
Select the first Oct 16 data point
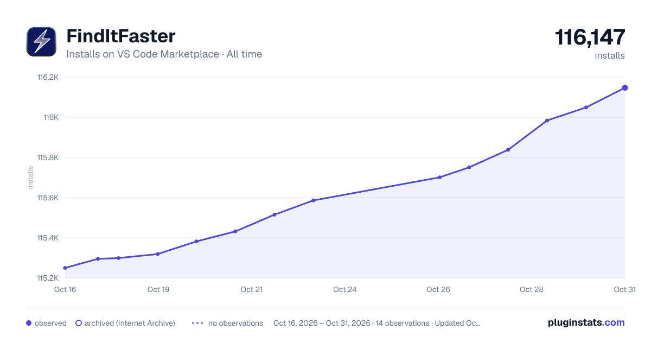[x=65, y=268]
